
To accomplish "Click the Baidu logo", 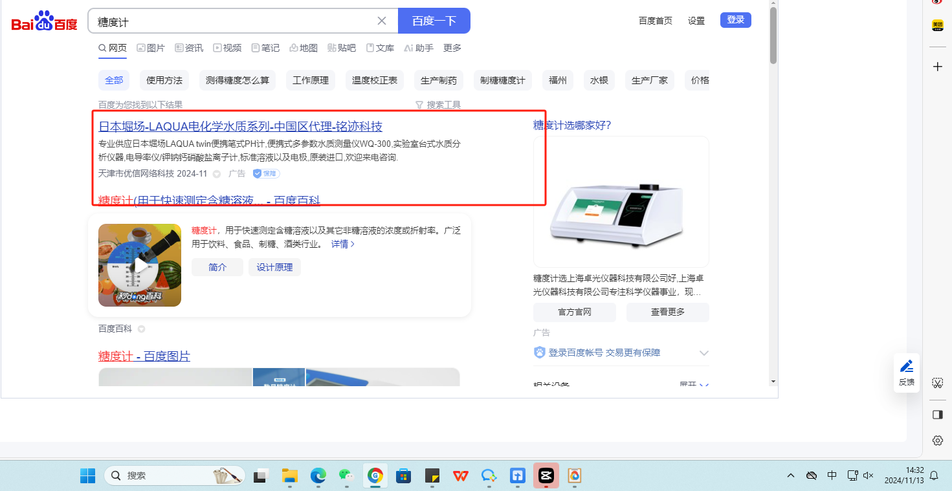I will click(44, 21).
